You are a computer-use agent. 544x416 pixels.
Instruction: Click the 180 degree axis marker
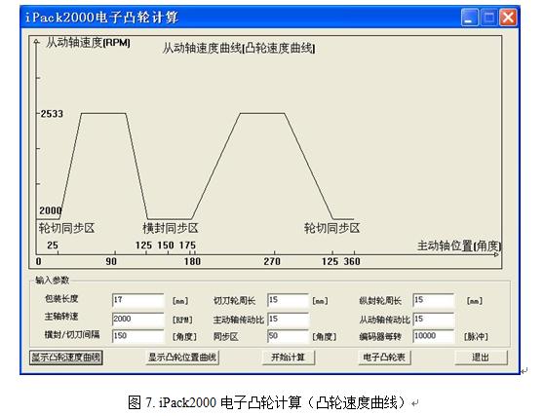192,261
